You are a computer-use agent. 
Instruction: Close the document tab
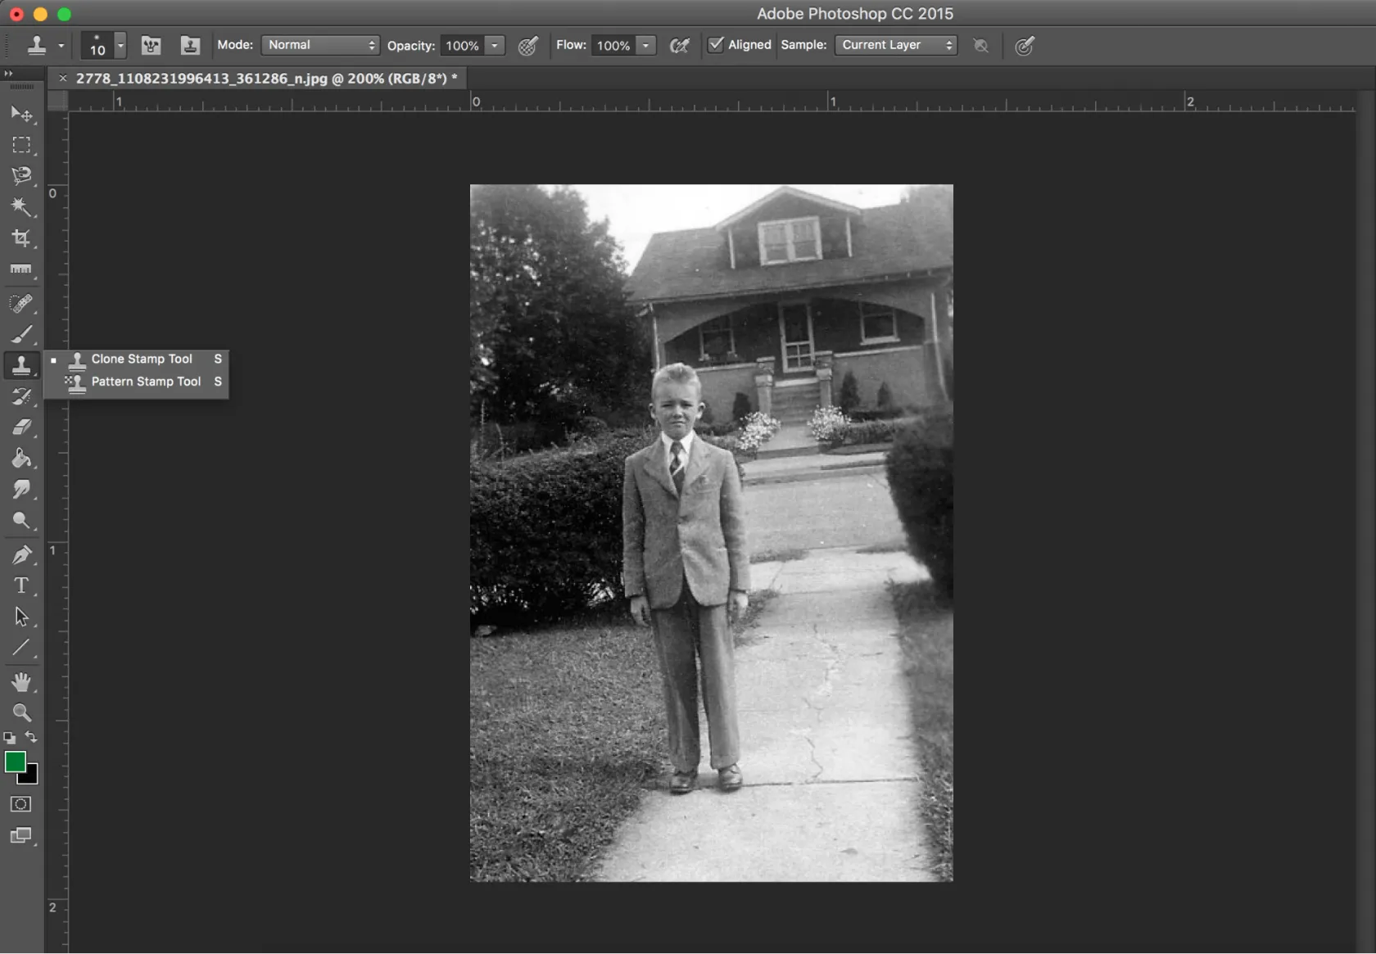[62, 79]
